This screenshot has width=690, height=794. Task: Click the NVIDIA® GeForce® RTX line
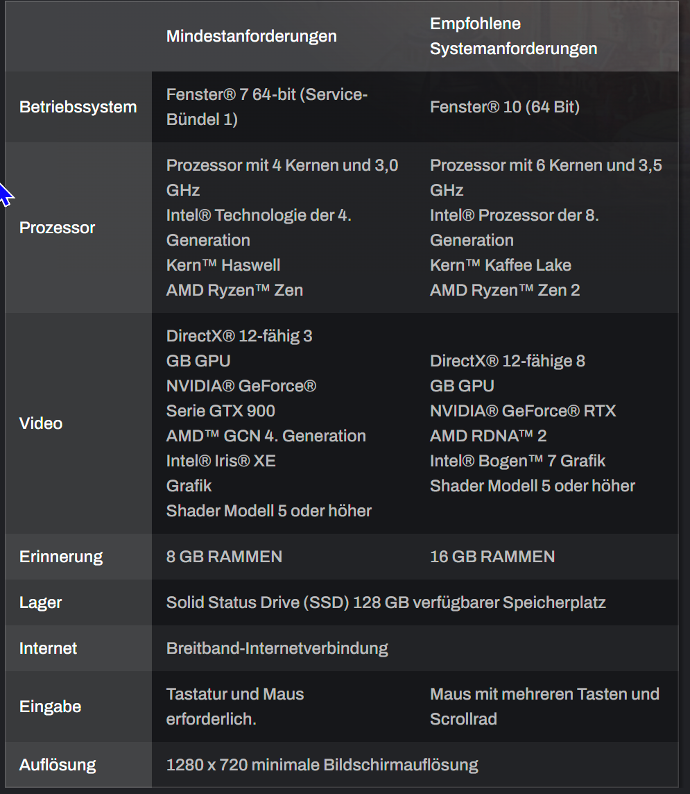(523, 411)
